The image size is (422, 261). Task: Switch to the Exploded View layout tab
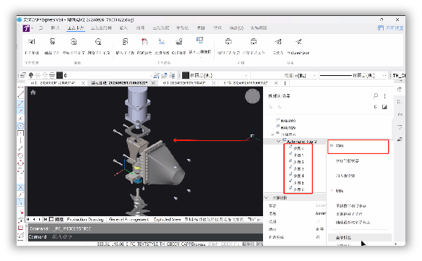point(167,220)
